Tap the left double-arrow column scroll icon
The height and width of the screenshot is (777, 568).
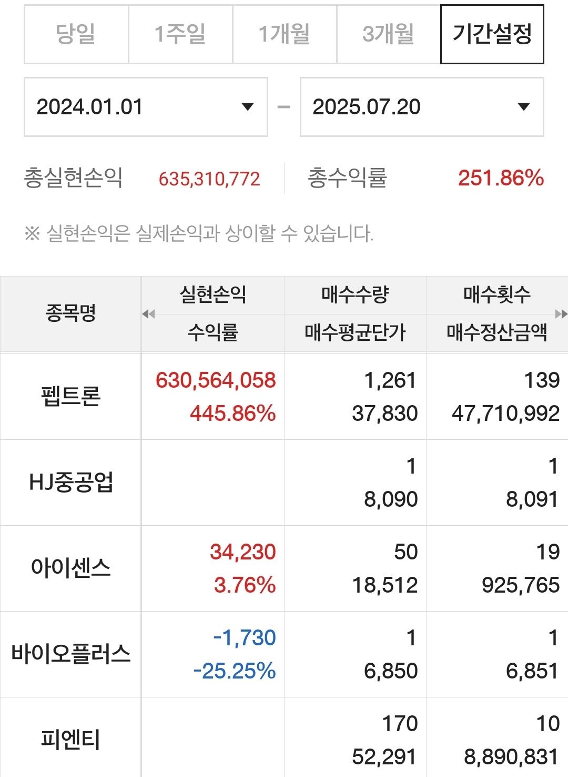148,314
